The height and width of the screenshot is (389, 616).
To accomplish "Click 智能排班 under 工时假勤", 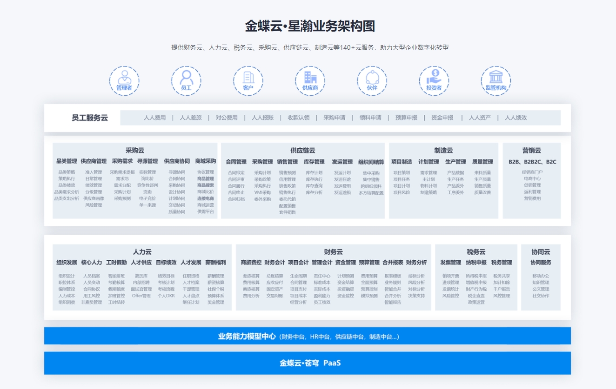I will click(116, 276).
